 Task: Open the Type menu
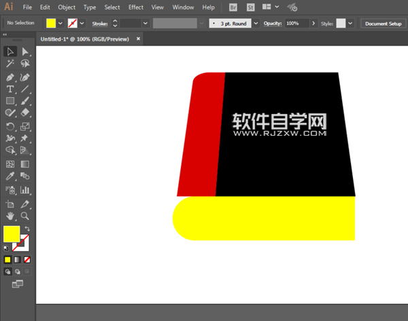(90, 7)
